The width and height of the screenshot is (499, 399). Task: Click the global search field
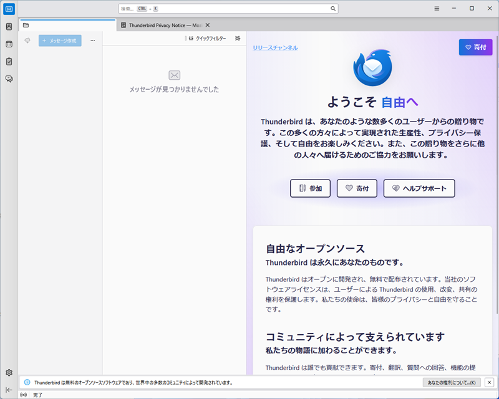[x=228, y=9]
